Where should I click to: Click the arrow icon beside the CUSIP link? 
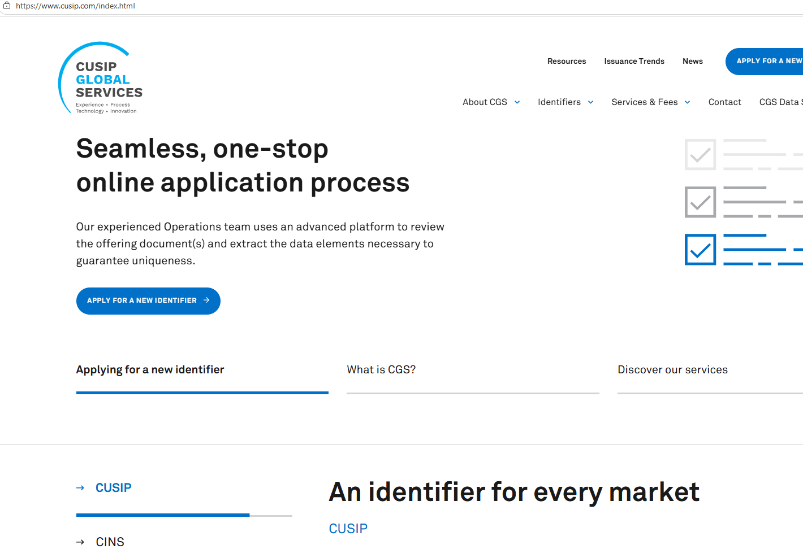pos(80,488)
